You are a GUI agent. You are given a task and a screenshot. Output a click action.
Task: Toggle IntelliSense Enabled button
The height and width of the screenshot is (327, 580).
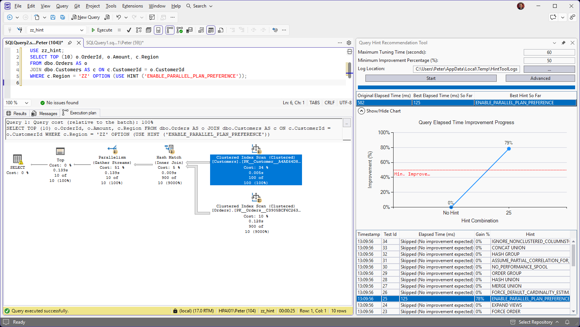tap(159, 30)
